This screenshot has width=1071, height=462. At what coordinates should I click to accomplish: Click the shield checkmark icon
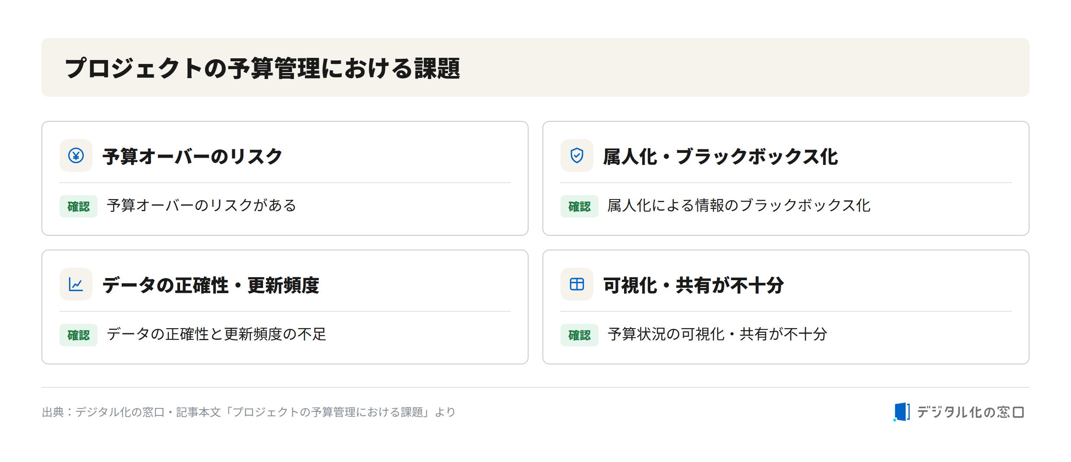[577, 155]
